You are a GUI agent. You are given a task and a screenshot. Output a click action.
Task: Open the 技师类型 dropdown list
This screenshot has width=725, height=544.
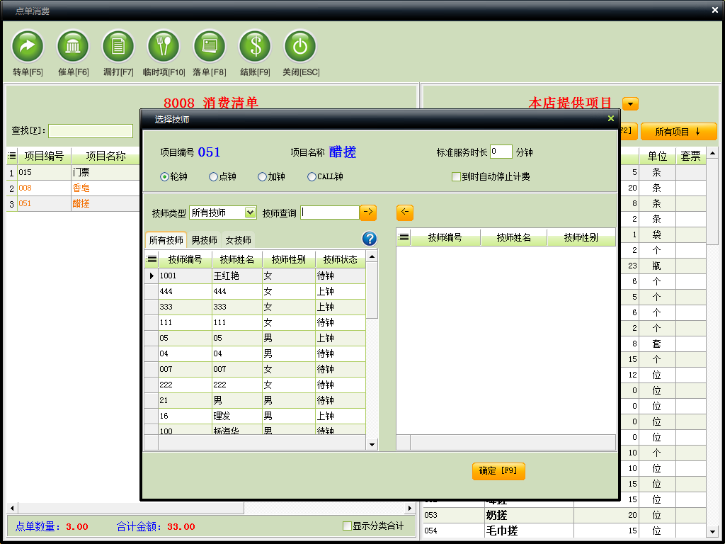[x=250, y=212]
